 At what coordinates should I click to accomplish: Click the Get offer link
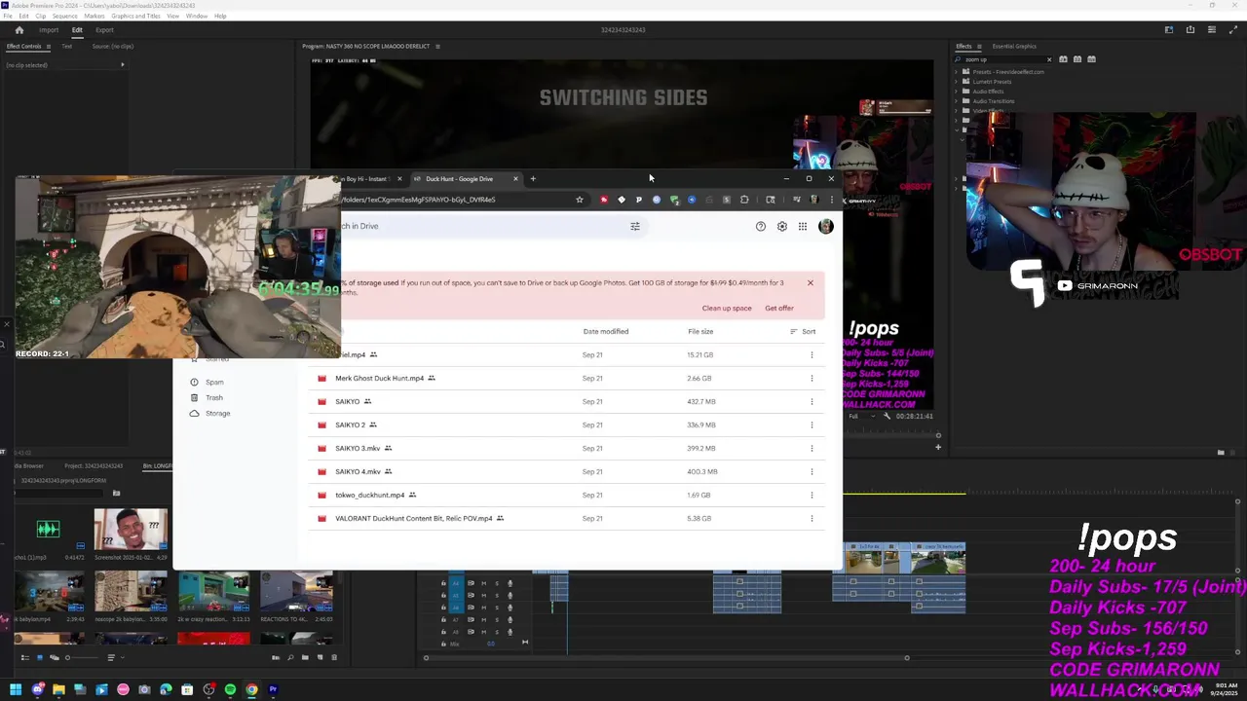pos(779,308)
